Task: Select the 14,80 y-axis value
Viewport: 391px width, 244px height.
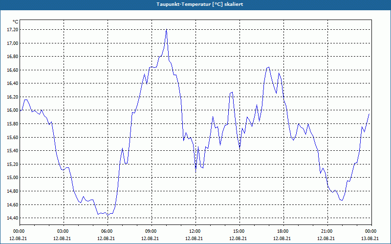Action: [x=13, y=191]
